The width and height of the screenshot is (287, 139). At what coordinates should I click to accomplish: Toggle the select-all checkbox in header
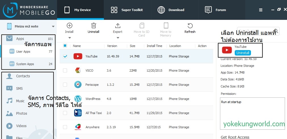65,46
